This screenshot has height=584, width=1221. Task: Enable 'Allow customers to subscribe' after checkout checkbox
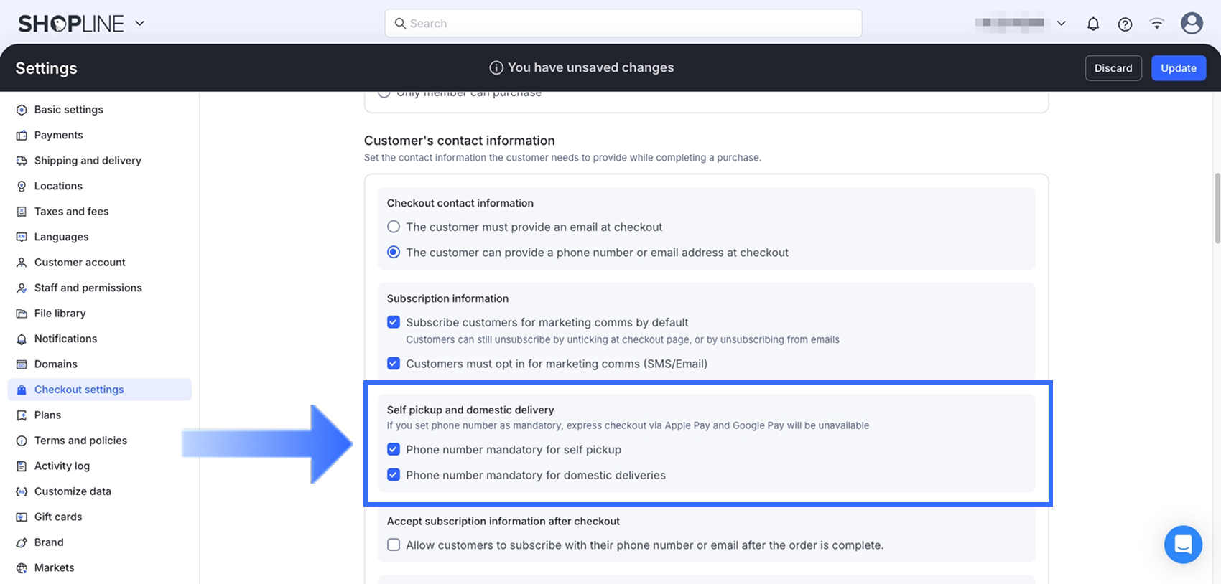(394, 545)
